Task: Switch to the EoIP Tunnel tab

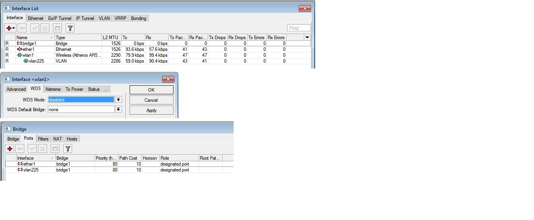Action: pos(60,18)
